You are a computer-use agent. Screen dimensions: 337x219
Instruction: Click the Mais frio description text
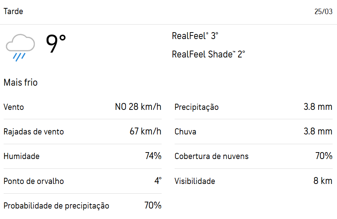(x=21, y=83)
